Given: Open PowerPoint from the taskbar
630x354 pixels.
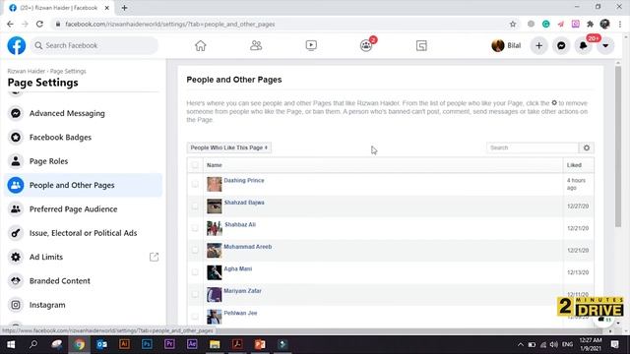Looking at the screenshot, I should click(260, 344).
